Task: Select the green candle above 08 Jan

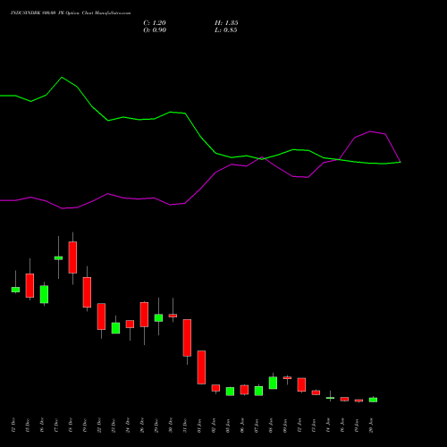Action: coord(273,383)
